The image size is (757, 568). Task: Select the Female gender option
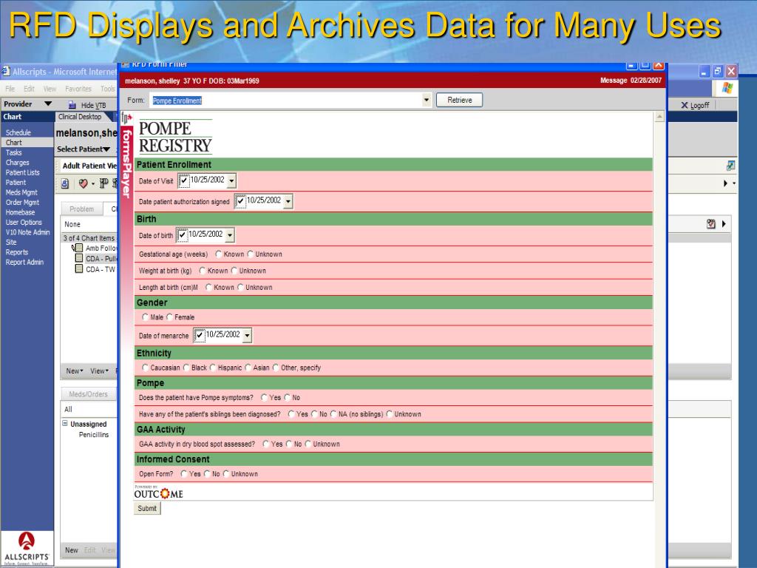[x=169, y=317]
